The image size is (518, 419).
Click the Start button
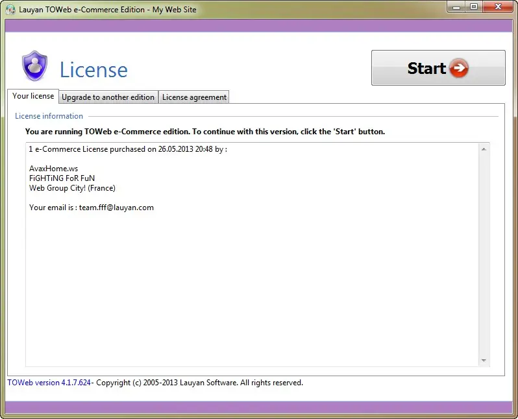[x=438, y=67]
